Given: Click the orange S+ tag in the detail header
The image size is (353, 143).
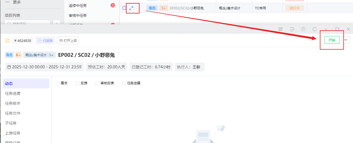Looking at the screenshot, I should point(19,55).
